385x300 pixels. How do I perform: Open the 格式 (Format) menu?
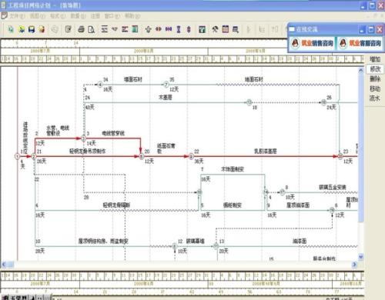point(58,16)
